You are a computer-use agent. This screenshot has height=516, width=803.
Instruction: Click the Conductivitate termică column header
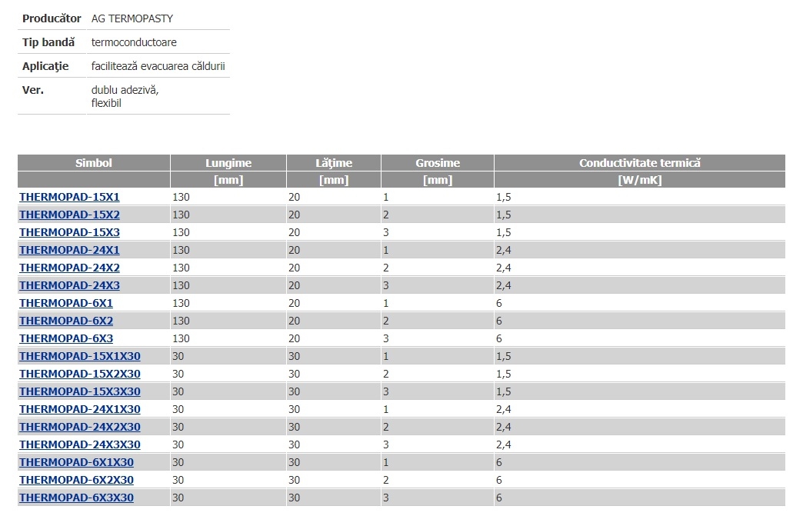[x=640, y=163]
